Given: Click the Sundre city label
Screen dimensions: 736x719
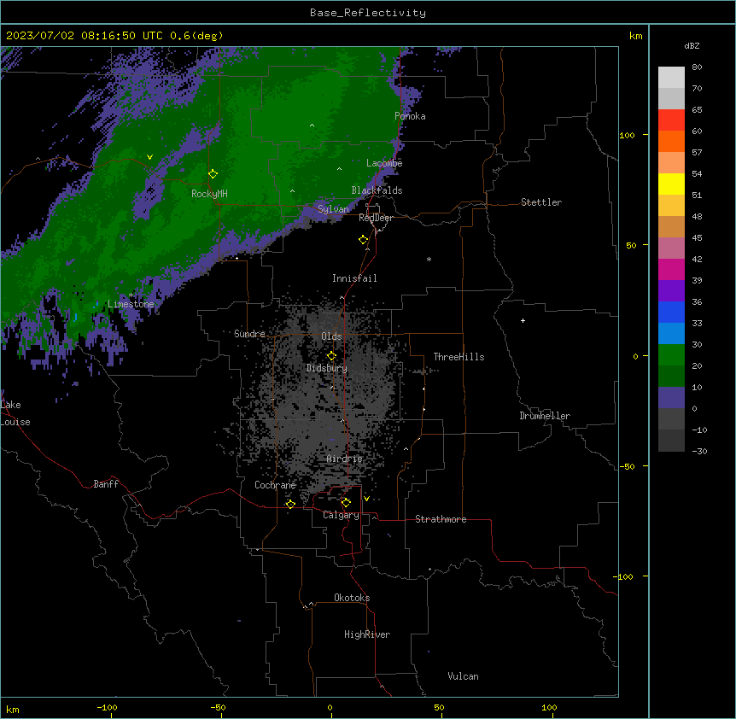Looking at the screenshot, I should coord(249,334).
